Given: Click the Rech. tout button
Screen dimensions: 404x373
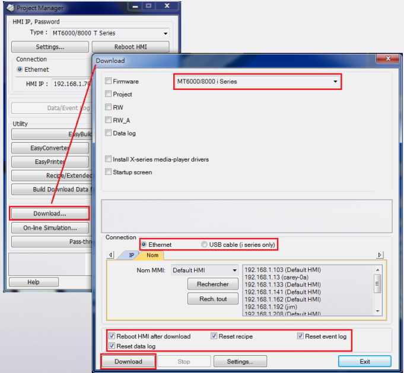Looking at the screenshot, I should [213, 299].
